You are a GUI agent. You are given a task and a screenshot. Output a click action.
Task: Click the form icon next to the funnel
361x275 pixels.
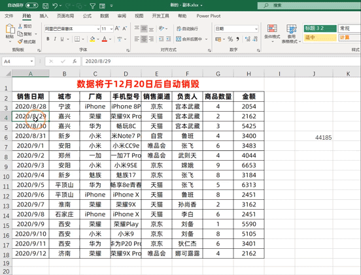click(102, 6)
